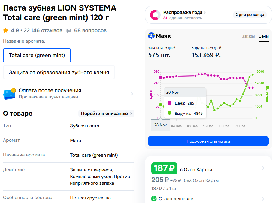The height and width of the screenshot is (203, 272).
Task: Click the pink Цена legend dot
Action: pos(170,103)
